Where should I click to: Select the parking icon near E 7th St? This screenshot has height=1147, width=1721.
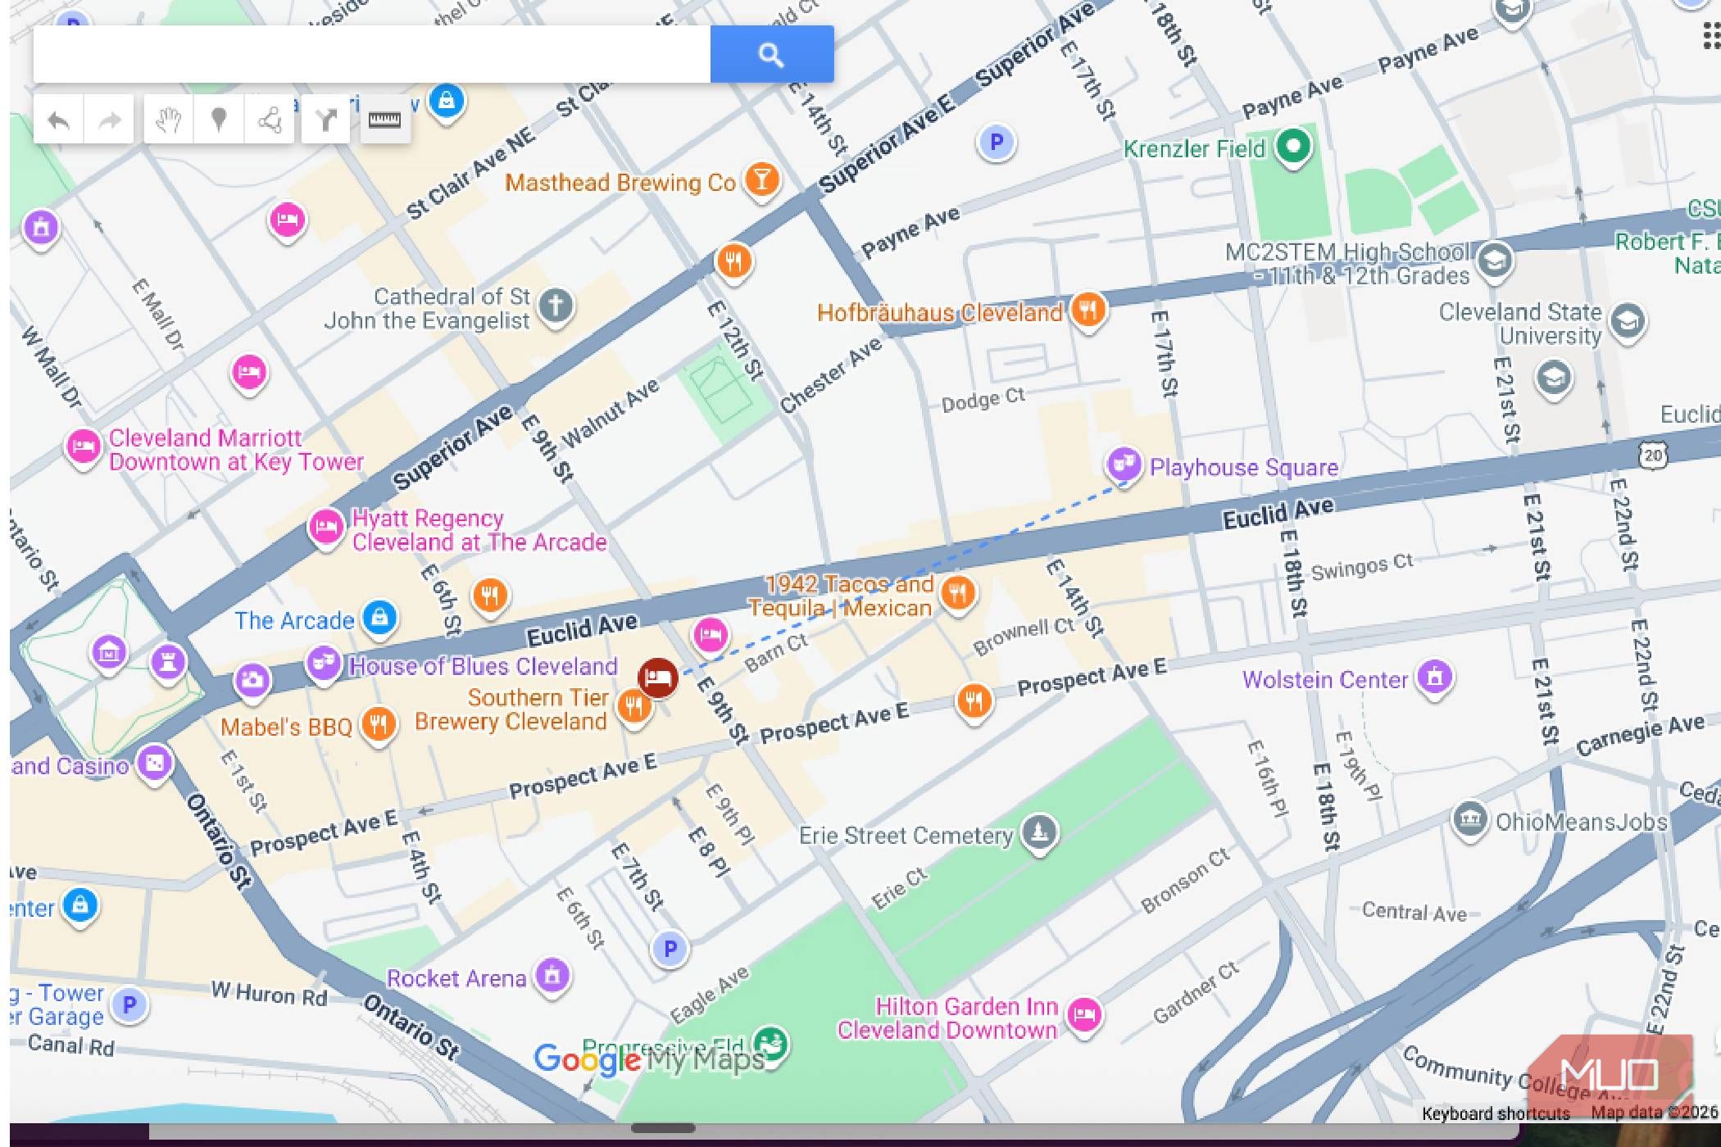point(670,949)
